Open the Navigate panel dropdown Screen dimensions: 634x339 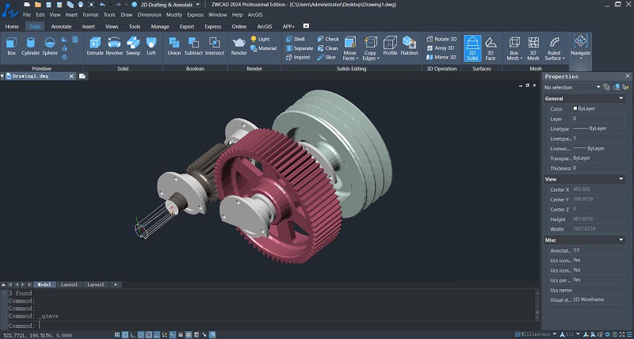581,58
